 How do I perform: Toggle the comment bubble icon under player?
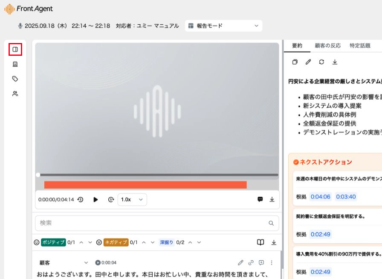[x=260, y=199]
